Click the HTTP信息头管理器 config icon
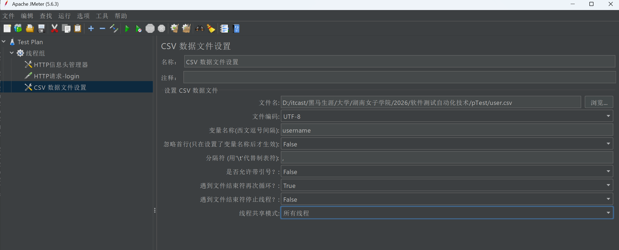 [28, 65]
